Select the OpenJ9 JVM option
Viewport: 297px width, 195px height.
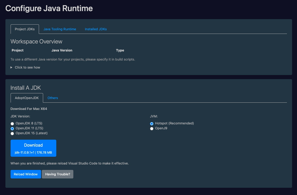(x=152, y=129)
